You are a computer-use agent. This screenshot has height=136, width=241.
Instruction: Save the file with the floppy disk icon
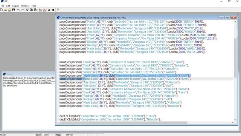(x=14, y=10)
